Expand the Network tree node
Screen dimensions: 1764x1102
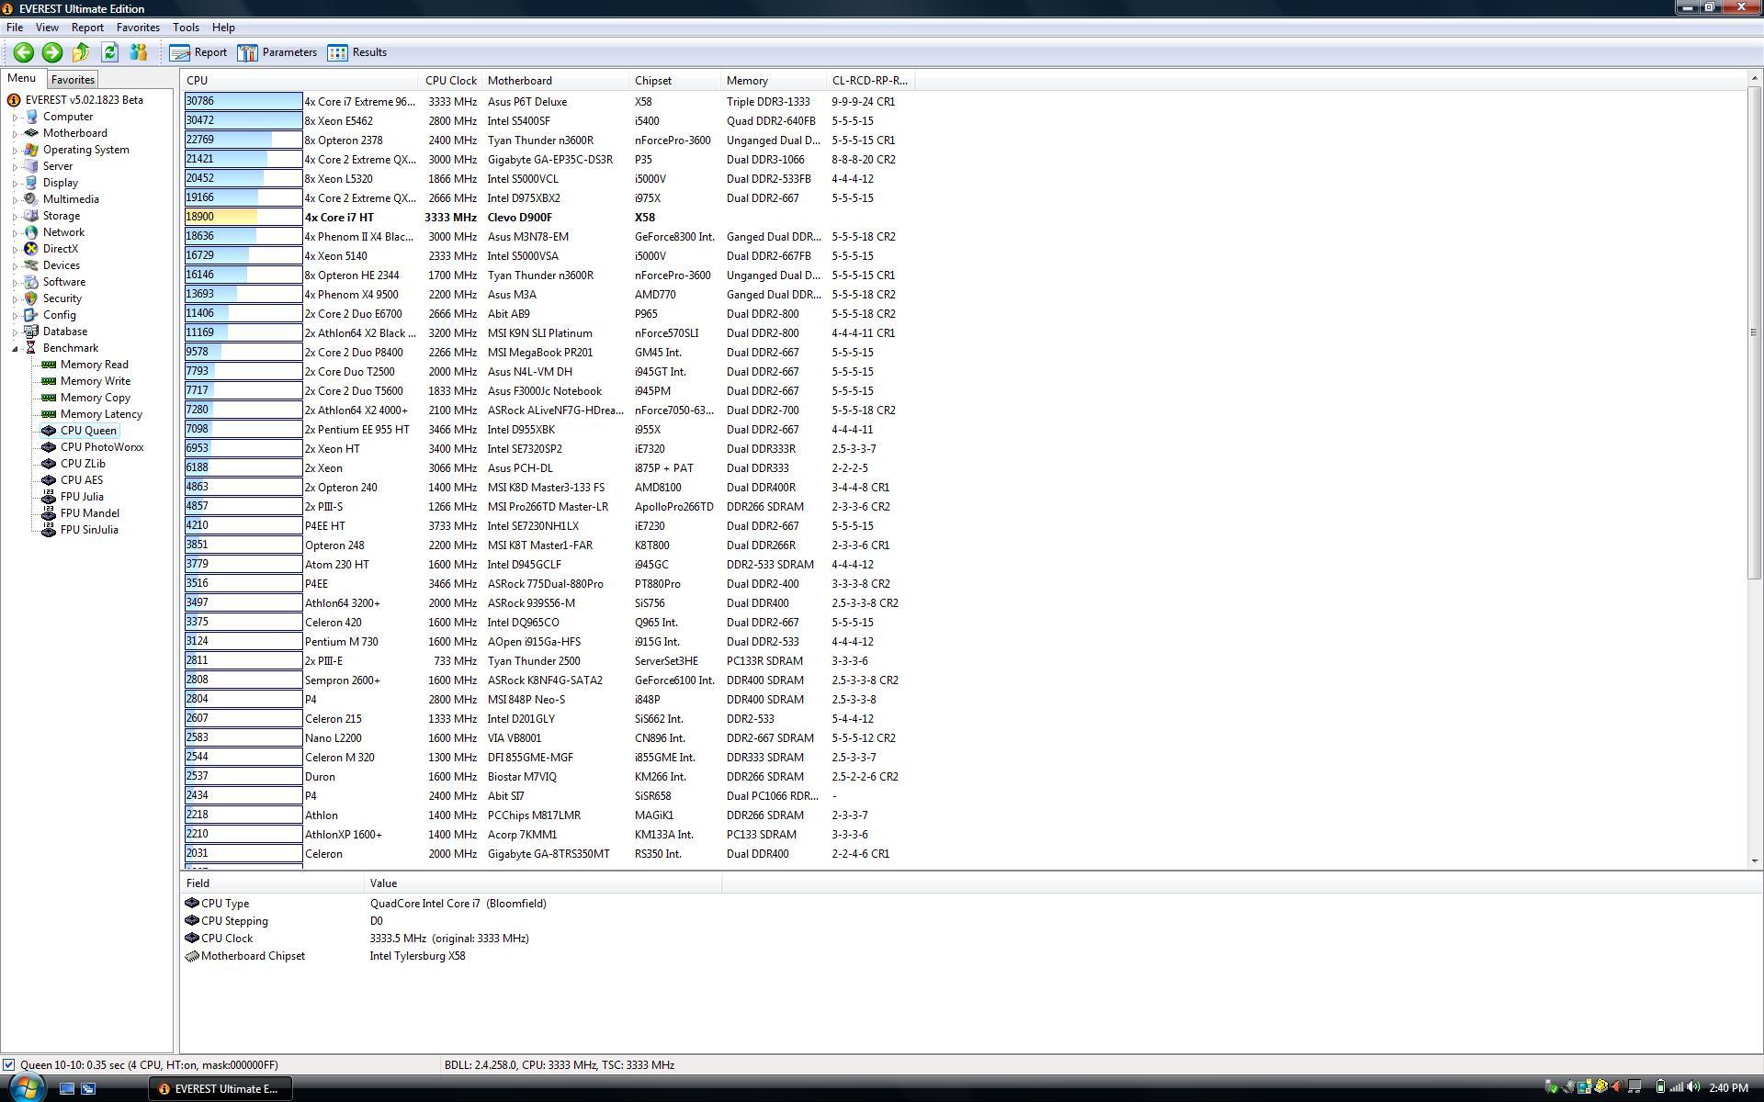[x=16, y=233]
